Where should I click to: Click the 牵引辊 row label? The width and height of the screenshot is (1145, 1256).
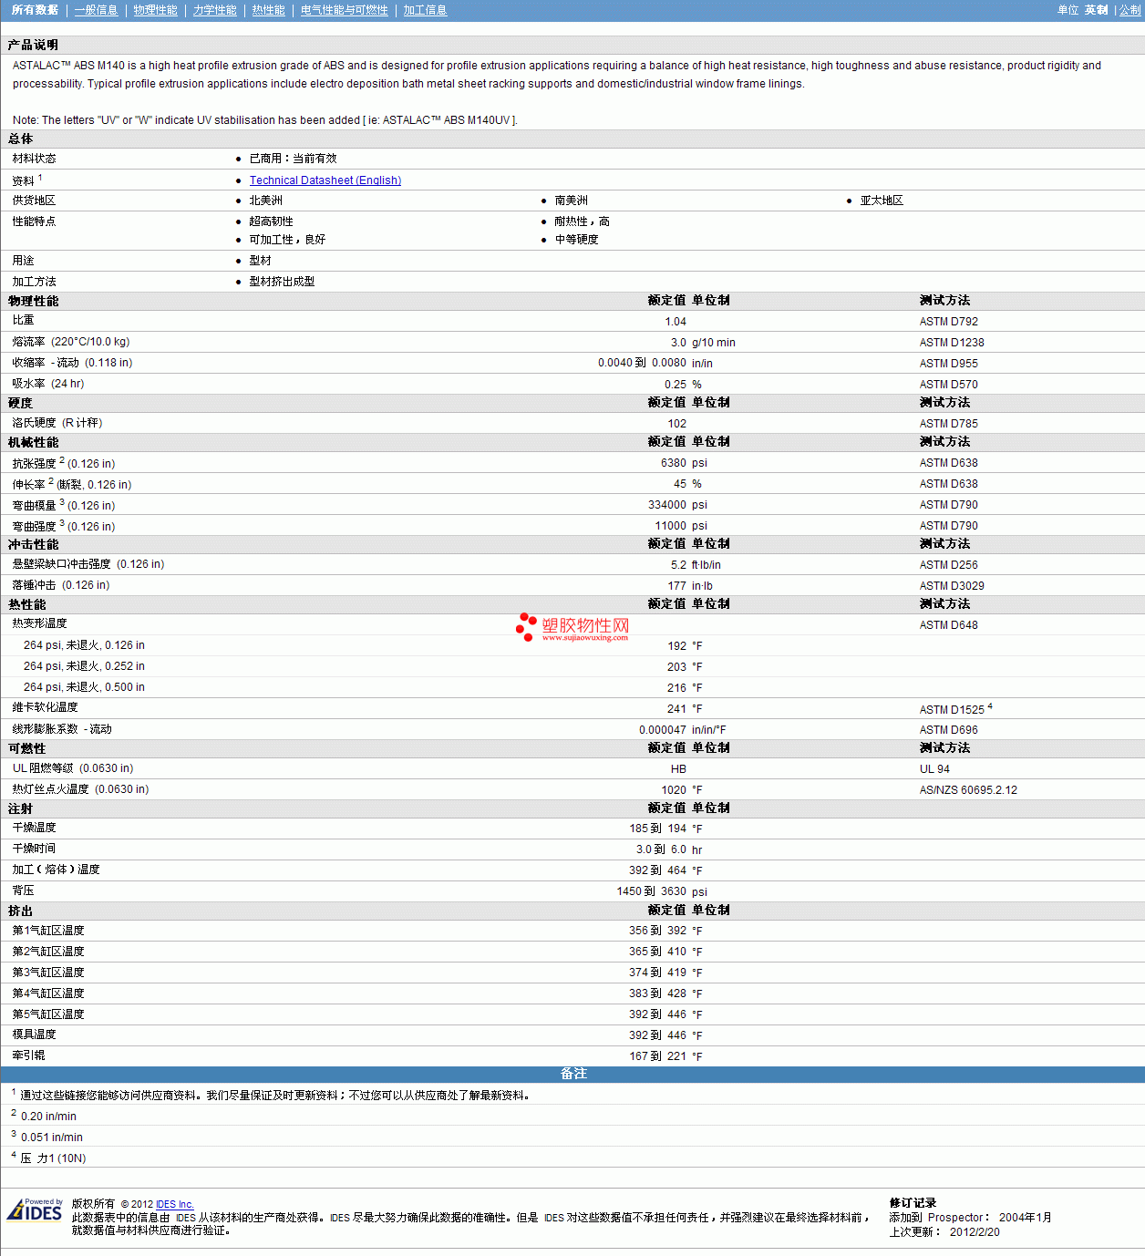click(29, 1055)
